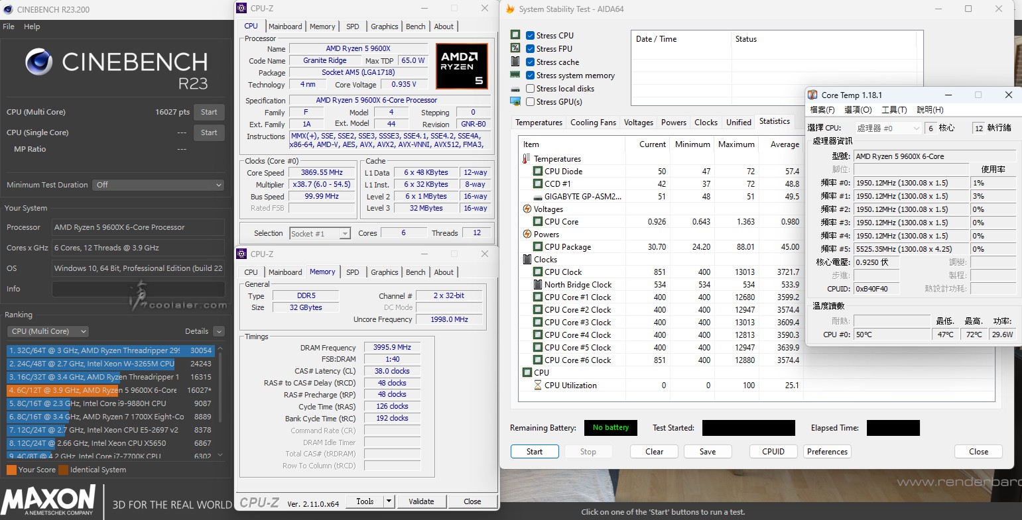Click the Core Temp app icon in title bar
The width and height of the screenshot is (1022, 520).
pyautogui.click(x=812, y=95)
